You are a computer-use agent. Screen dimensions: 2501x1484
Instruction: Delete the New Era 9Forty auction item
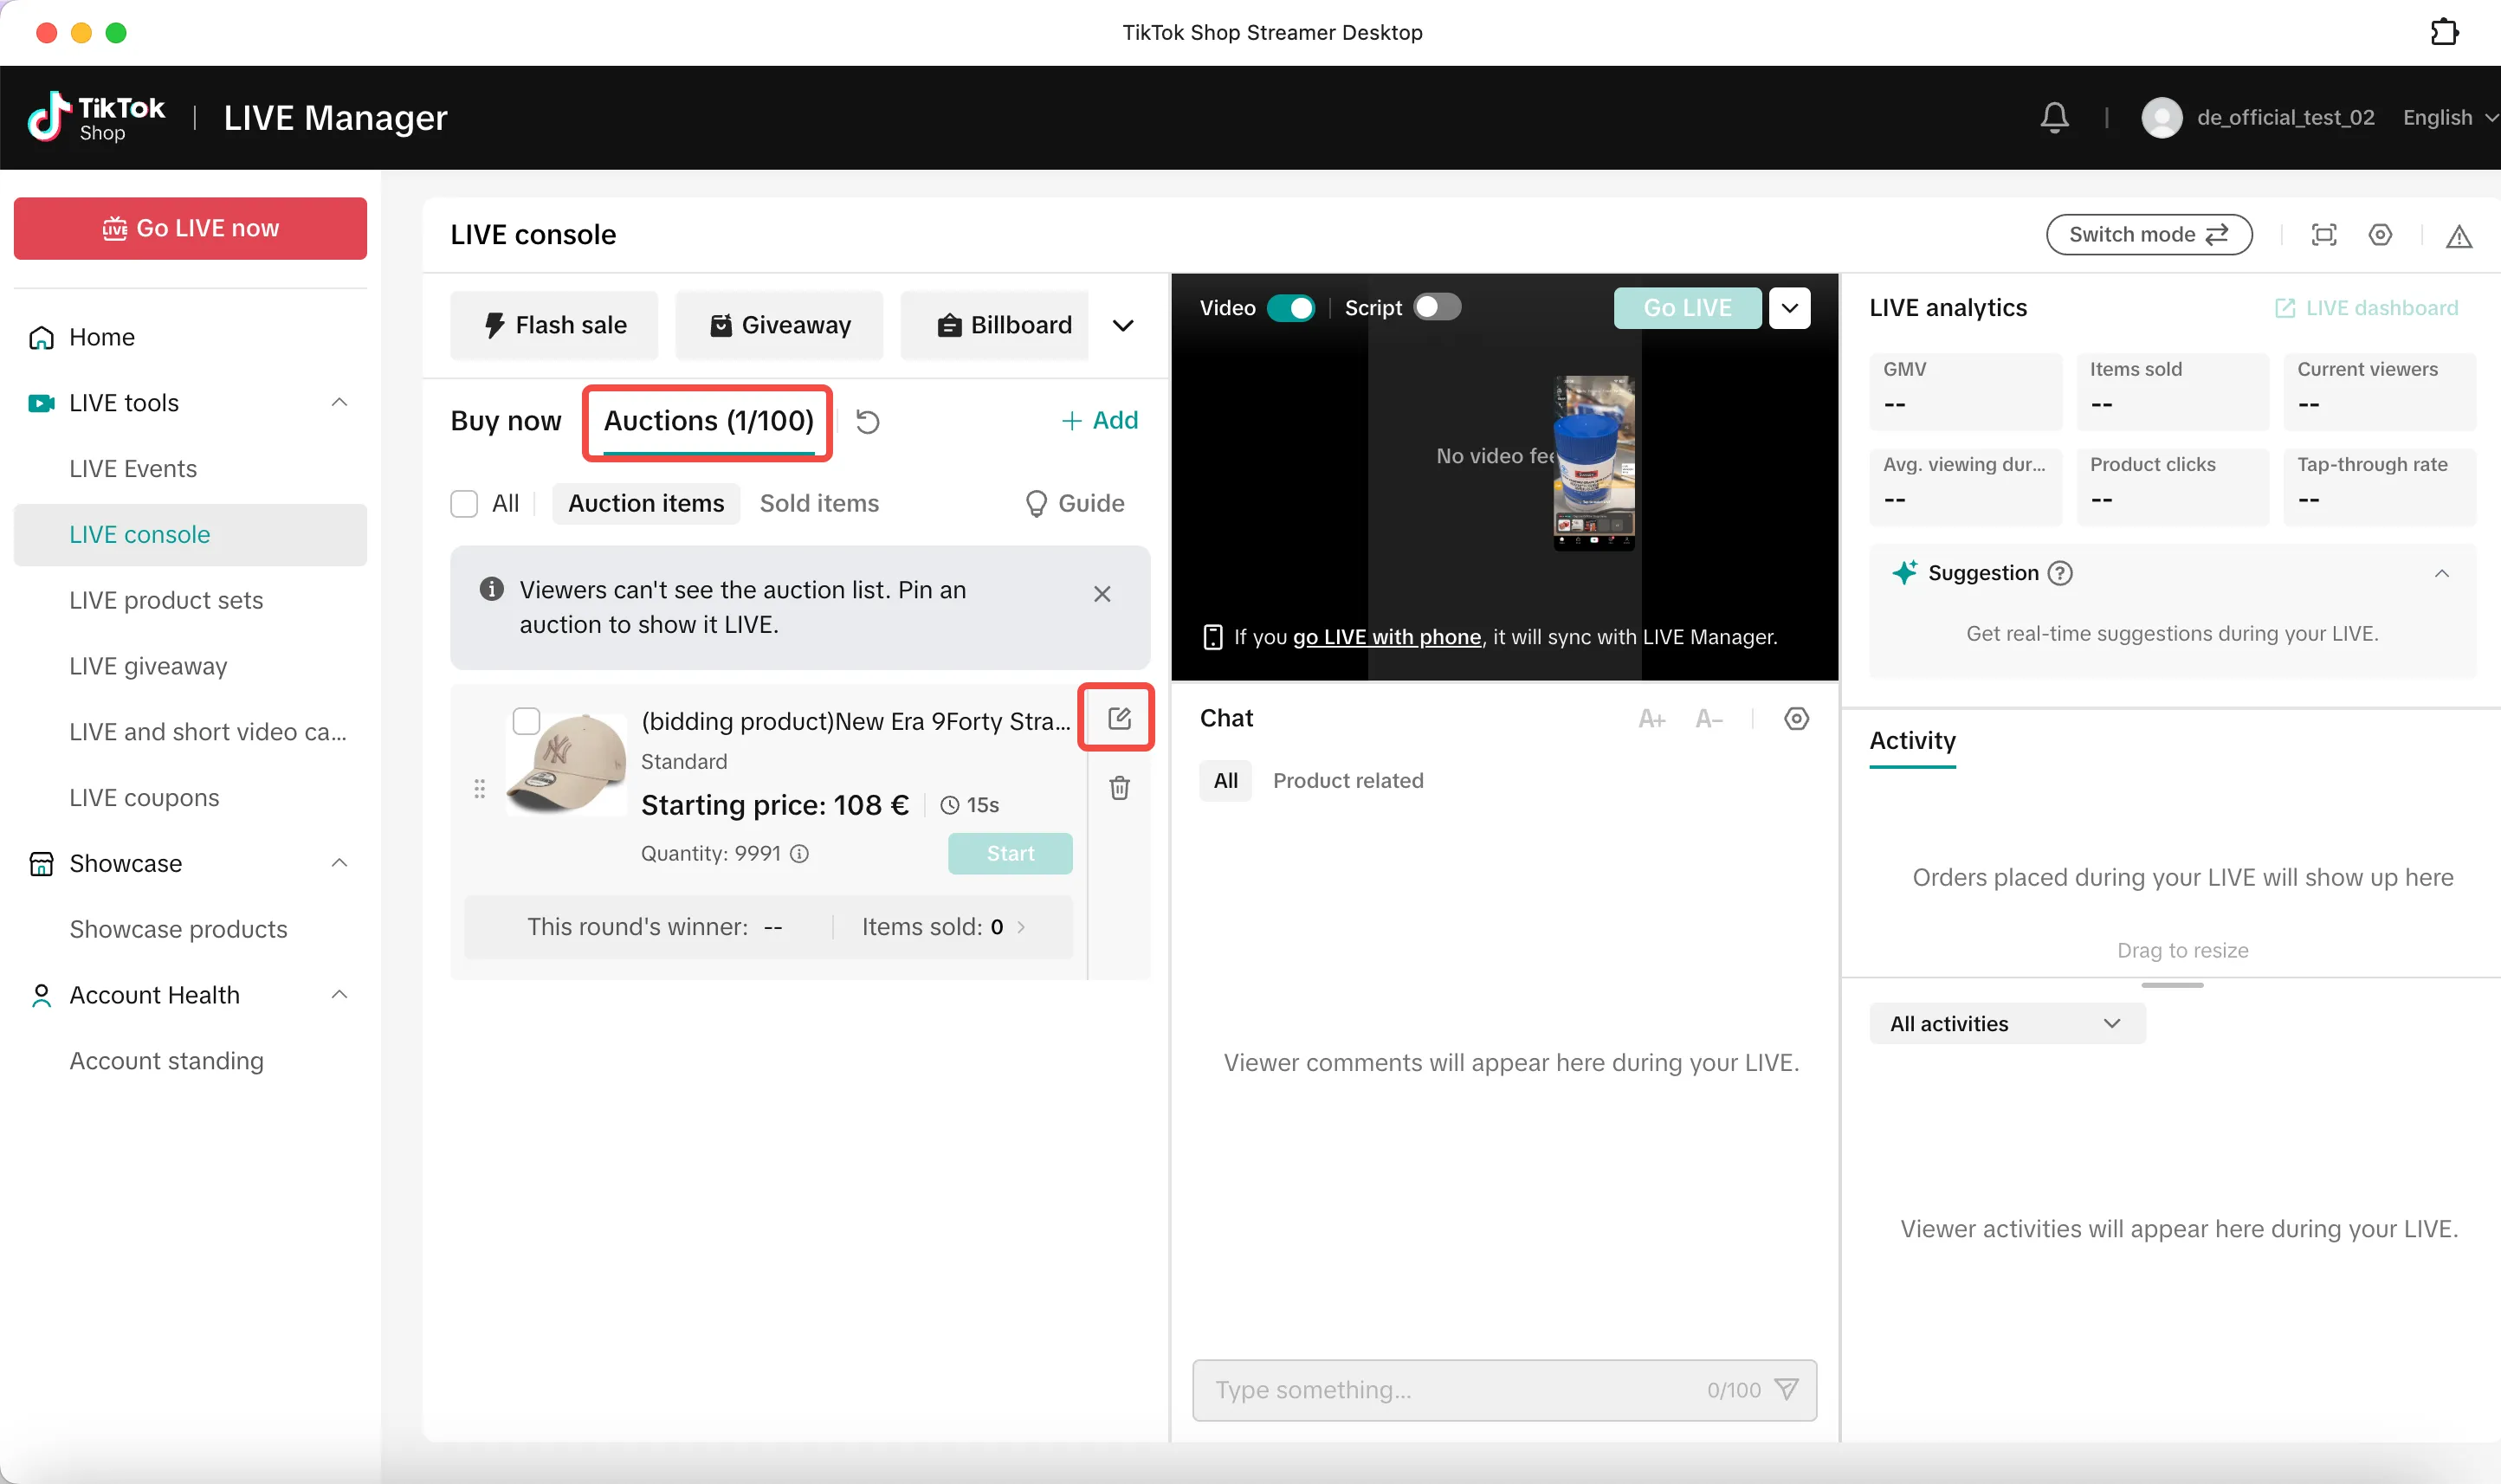coord(1119,788)
